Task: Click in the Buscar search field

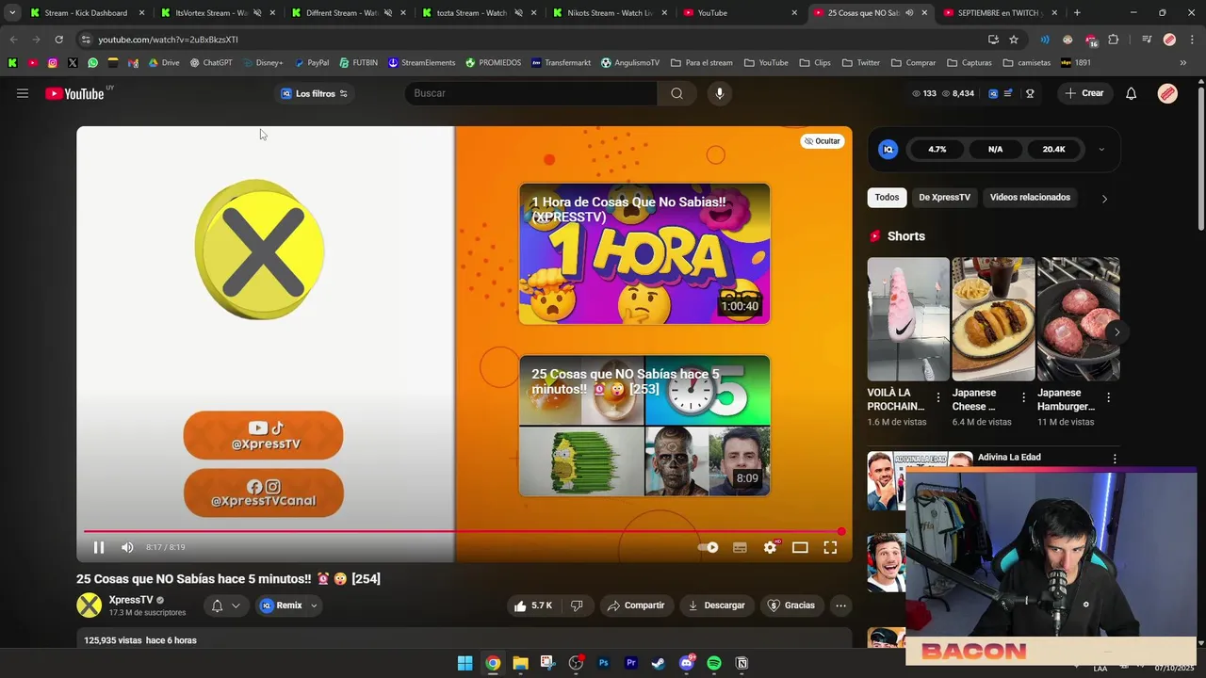Action: tap(531, 93)
